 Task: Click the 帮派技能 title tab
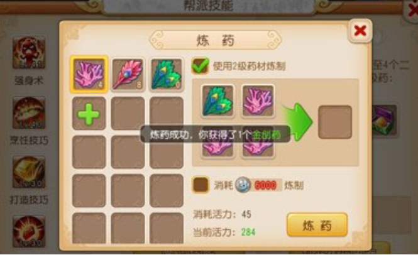209,6
